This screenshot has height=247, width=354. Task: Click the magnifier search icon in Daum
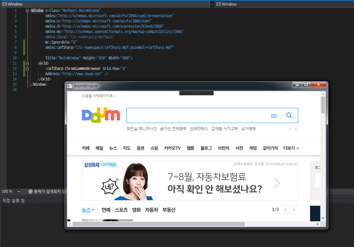coord(289,115)
